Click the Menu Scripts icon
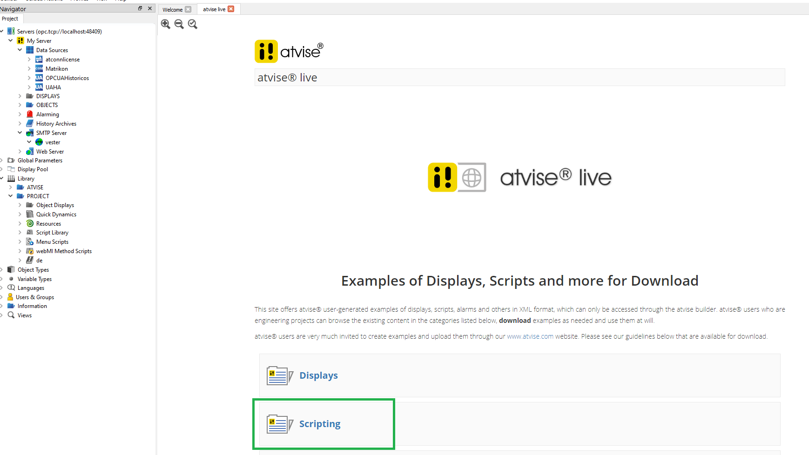 30,241
